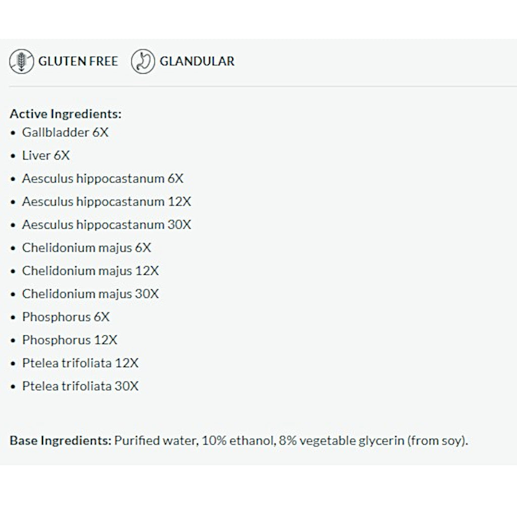Click the GLUTEN FREE label
This screenshot has height=517, width=517.
(78, 62)
